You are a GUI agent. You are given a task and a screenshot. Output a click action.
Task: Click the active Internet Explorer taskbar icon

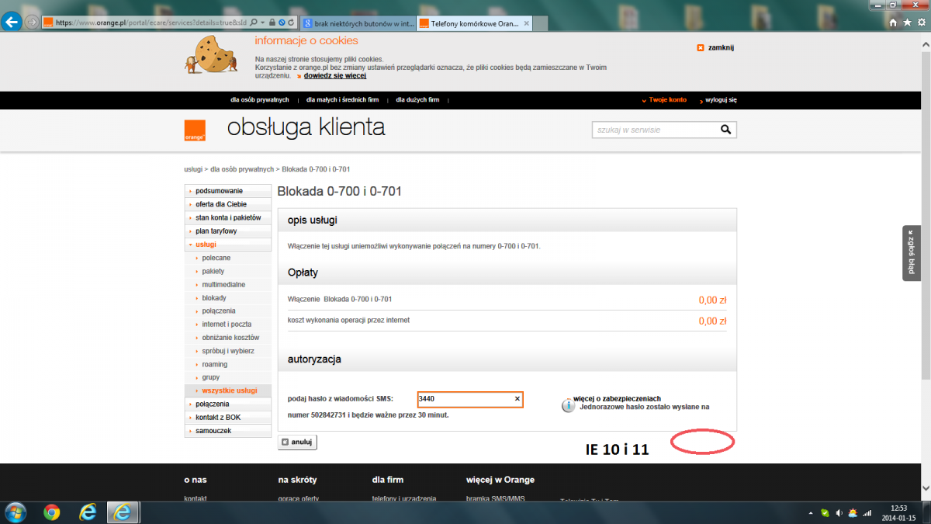pos(123,512)
